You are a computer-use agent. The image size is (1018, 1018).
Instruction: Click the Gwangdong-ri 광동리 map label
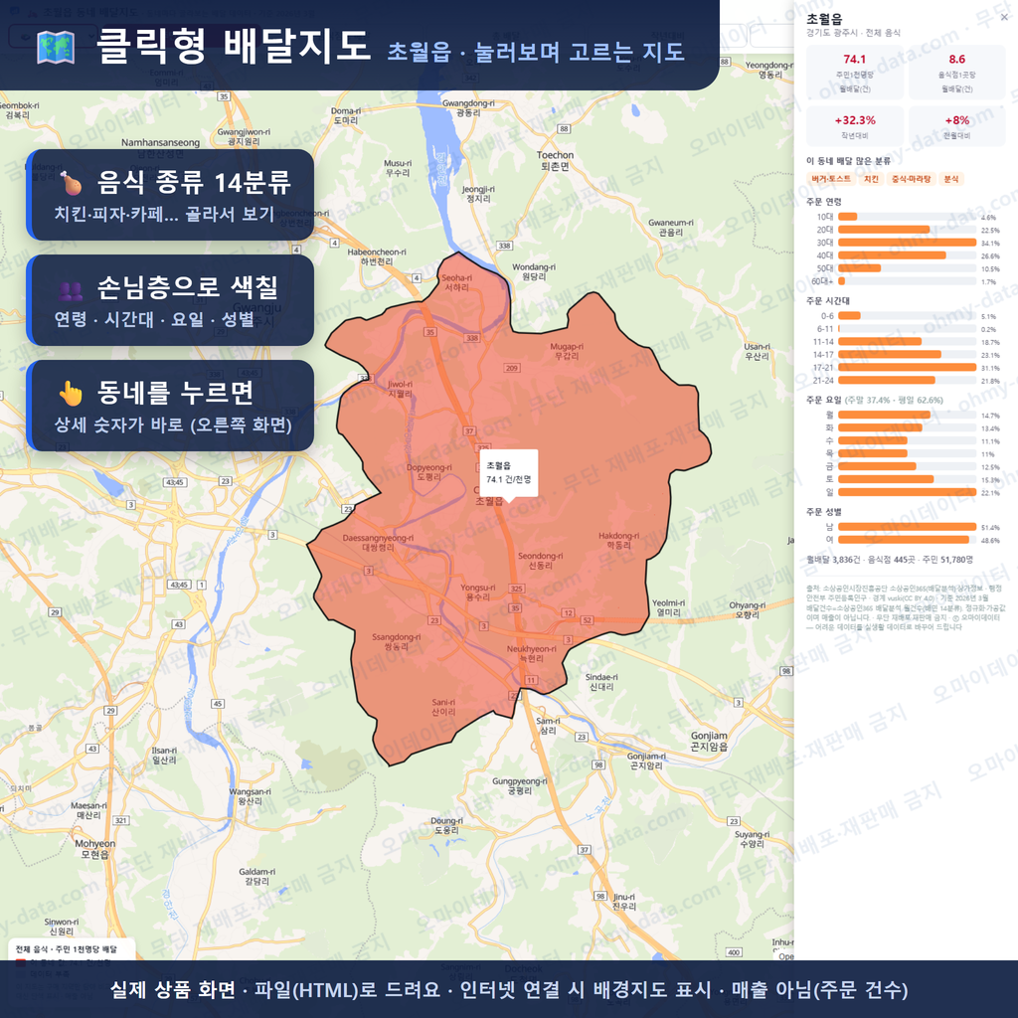pyautogui.click(x=468, y=107)
